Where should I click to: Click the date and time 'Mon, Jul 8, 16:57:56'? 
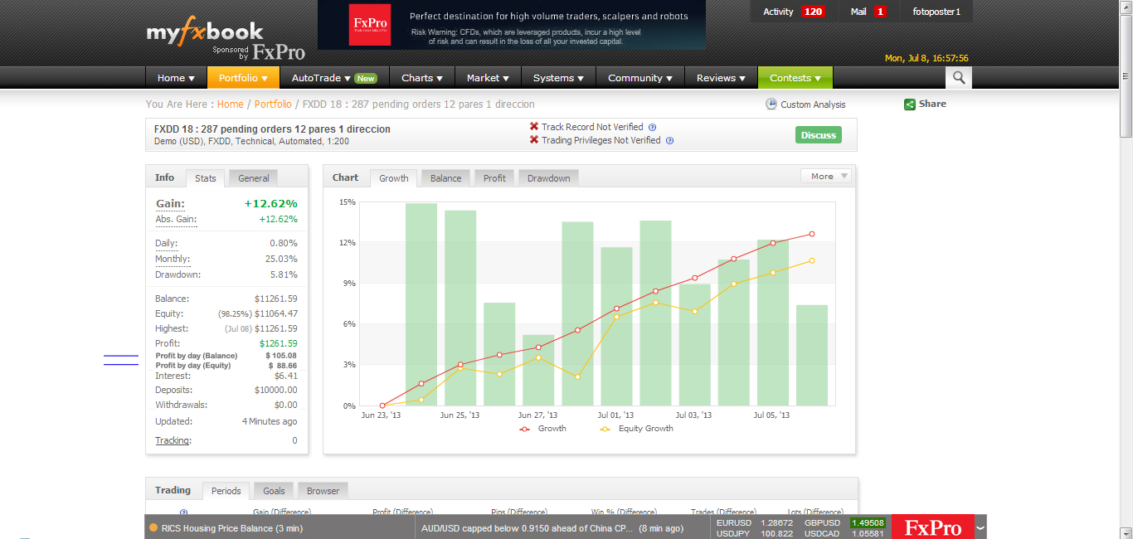click(926, 58)
